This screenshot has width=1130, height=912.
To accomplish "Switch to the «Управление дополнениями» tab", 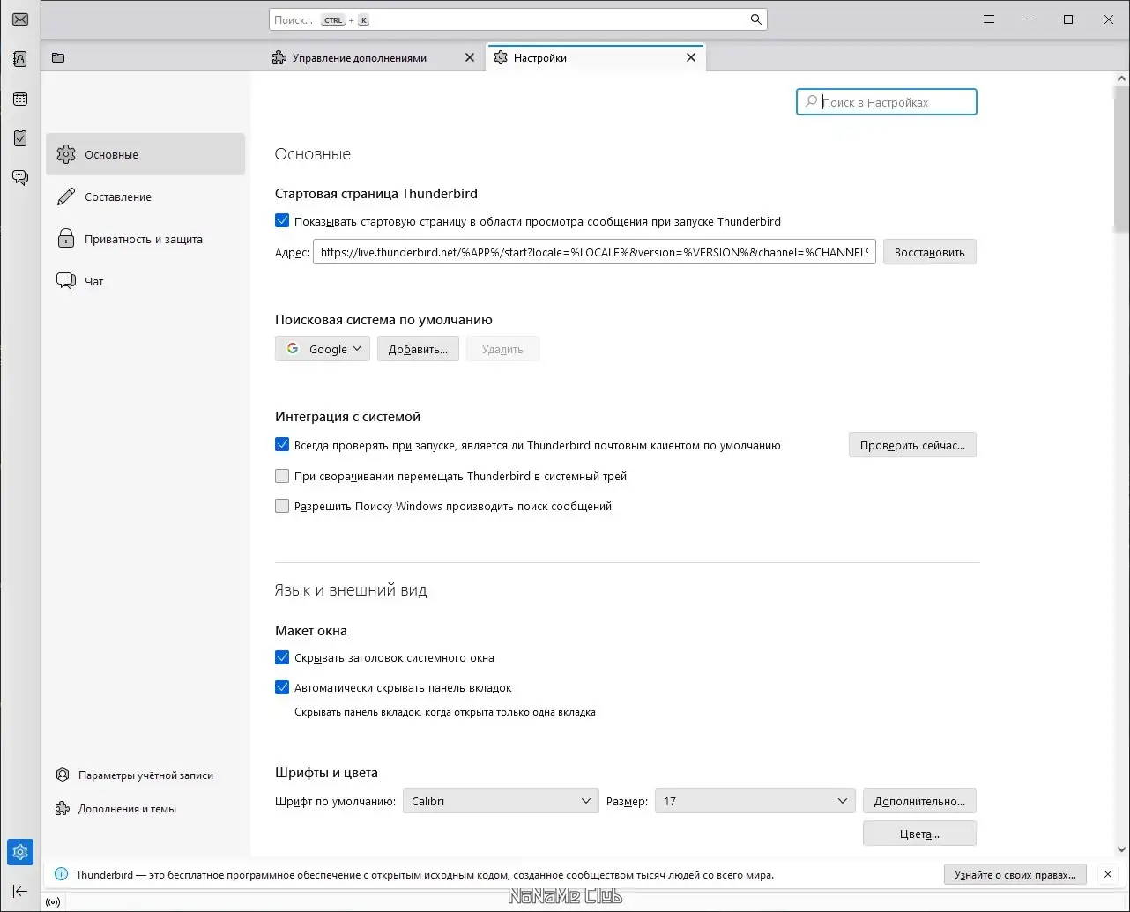I will 374,58.
